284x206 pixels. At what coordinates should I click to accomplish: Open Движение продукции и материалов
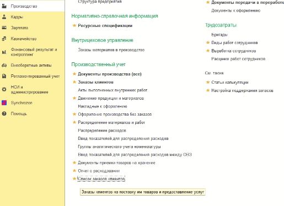(x=111, y=98)
